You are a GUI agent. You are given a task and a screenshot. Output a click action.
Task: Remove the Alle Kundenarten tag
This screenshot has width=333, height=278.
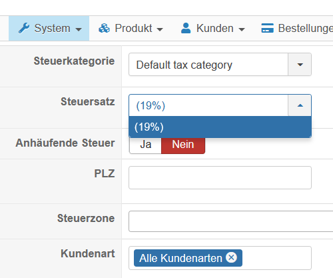point(231,257)
